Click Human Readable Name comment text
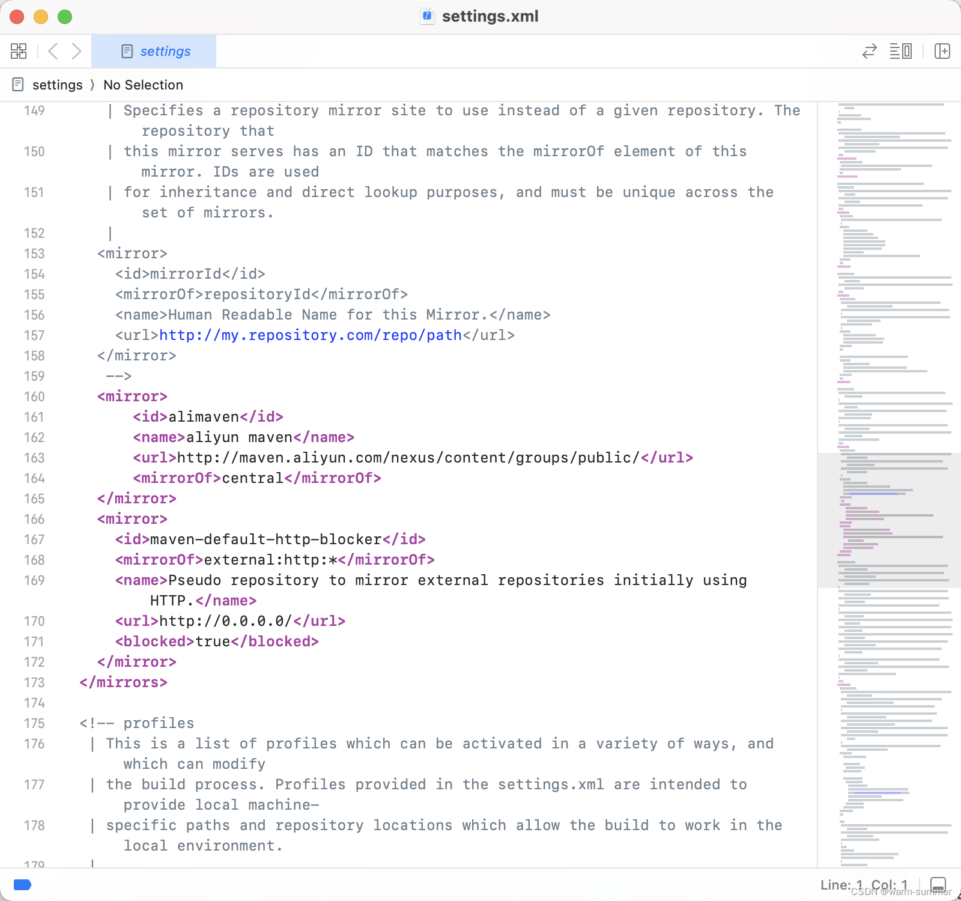The height and width of the screenshot is (901, 961). click(x=329, y=315)
